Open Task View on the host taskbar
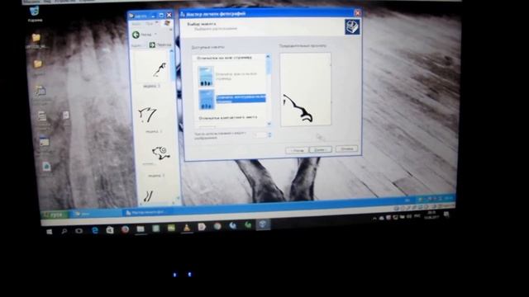This screenshot has height=297, width=529. coord(79,231)
